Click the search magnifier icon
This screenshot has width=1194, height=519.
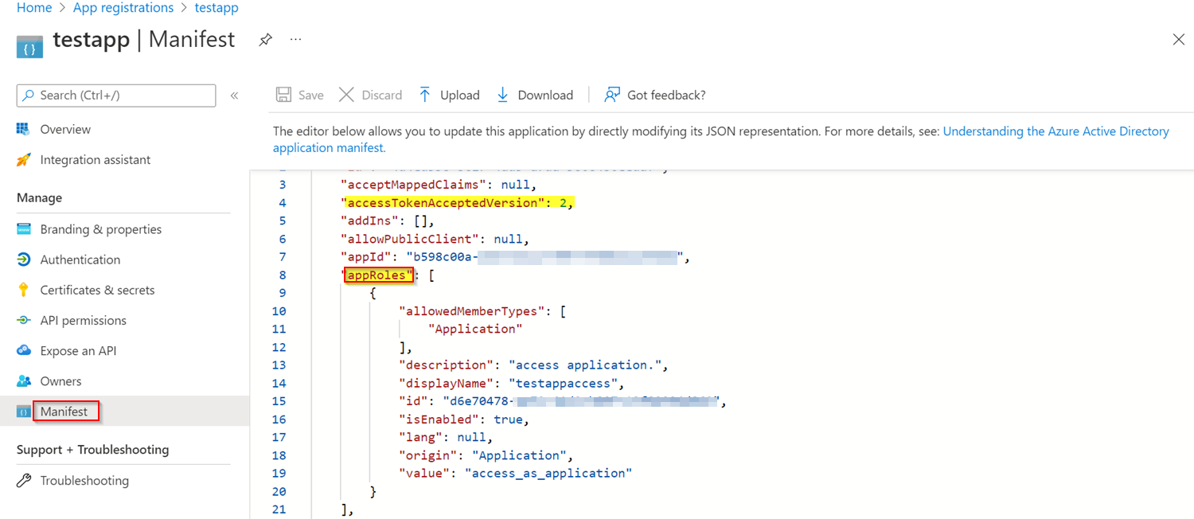(29, 96)
